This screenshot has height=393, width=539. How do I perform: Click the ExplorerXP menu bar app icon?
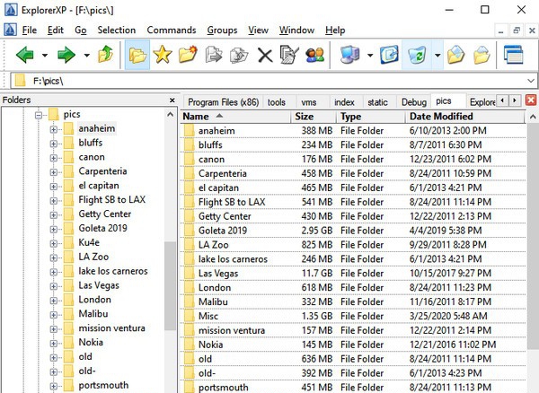coord(10,30)
